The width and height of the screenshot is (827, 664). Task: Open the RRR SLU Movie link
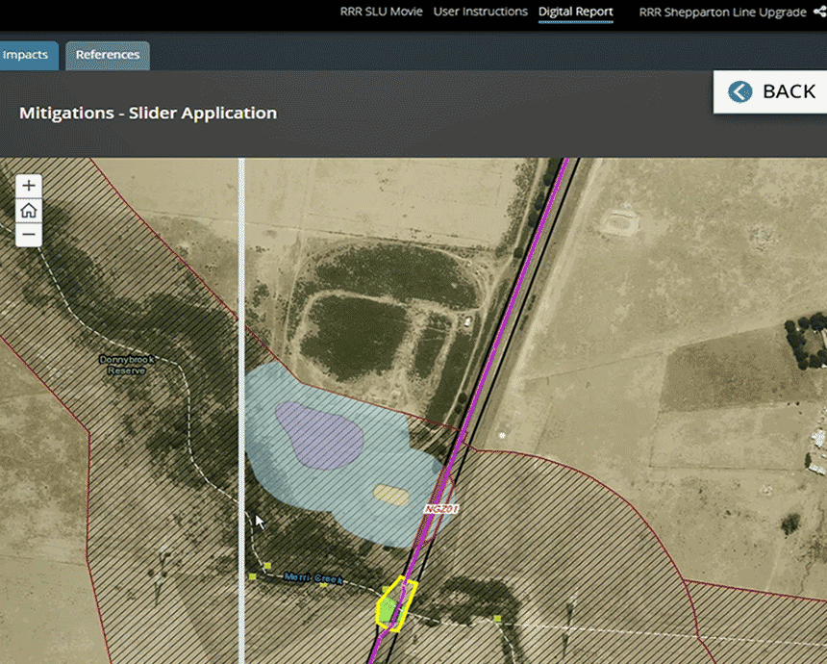382,12
